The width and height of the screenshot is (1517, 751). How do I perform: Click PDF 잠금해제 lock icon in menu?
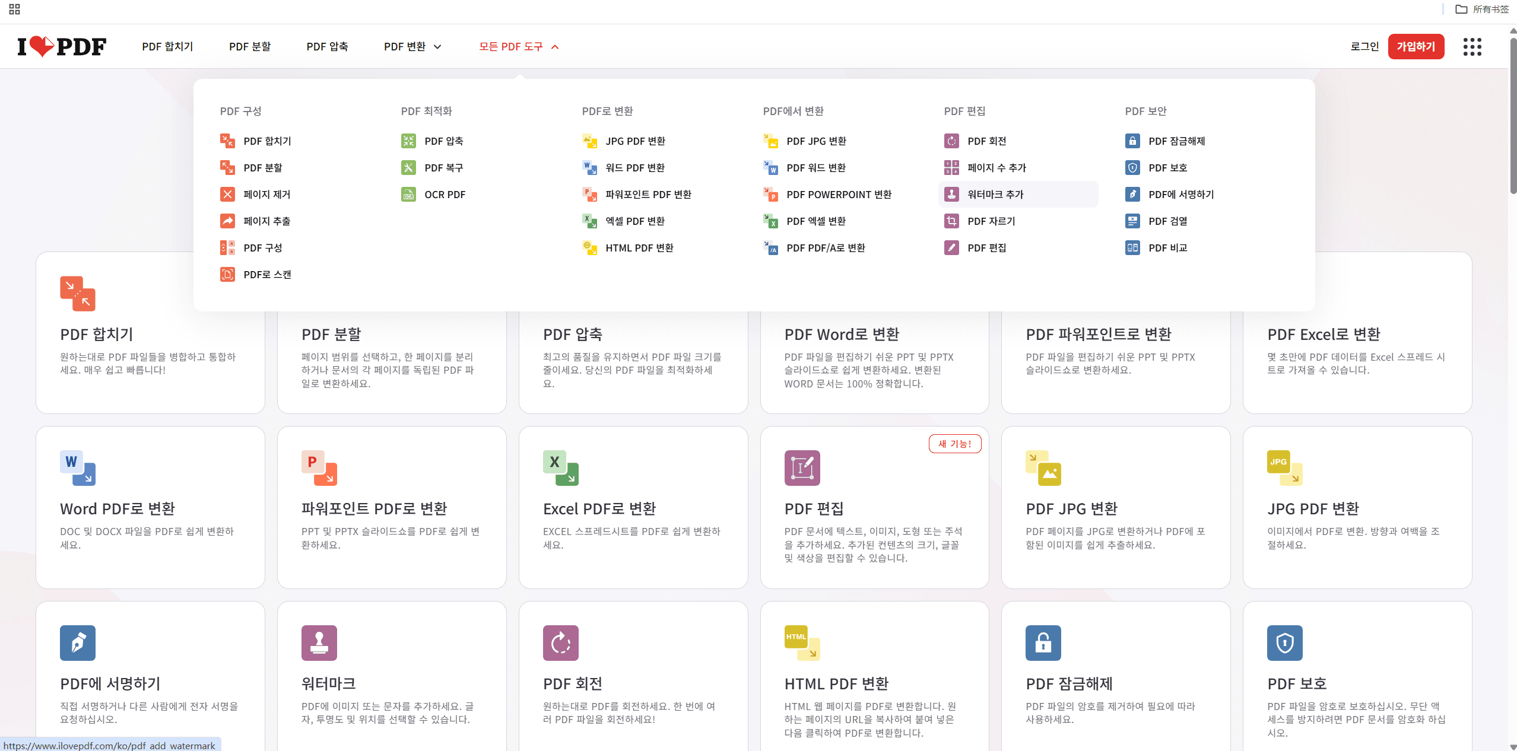tap(1132, 141)
